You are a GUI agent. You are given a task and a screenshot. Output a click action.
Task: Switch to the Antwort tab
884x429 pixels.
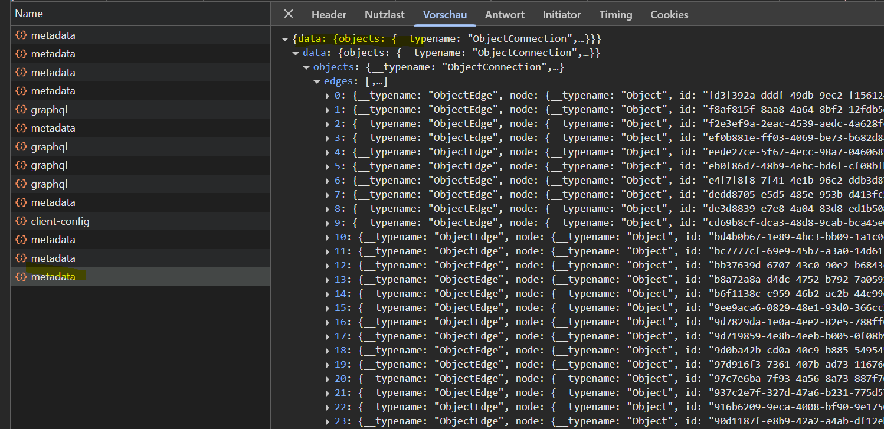(505, 15)
